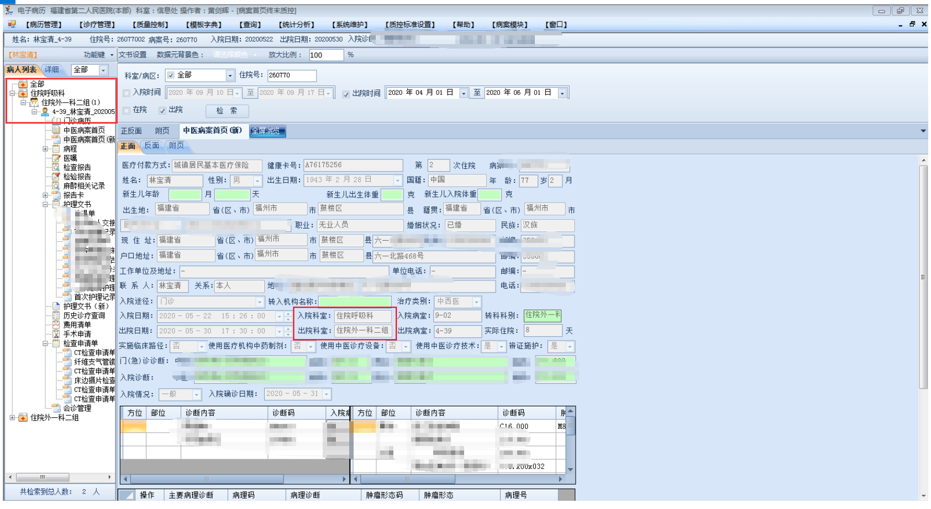931x509 pixels.
Task: Click the 医嘱 pencil-notepad icon
Action: 56,158
